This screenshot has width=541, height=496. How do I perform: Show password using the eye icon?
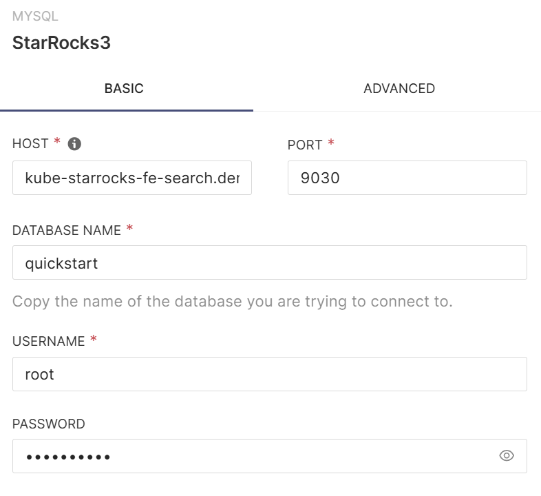click(507, 456)
